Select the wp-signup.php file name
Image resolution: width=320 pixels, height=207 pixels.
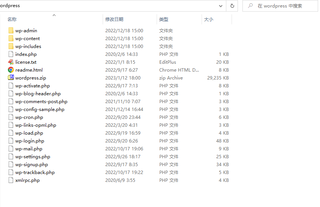31,165
